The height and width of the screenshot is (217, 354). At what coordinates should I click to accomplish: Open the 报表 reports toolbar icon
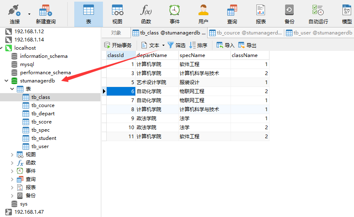[260, 14]
